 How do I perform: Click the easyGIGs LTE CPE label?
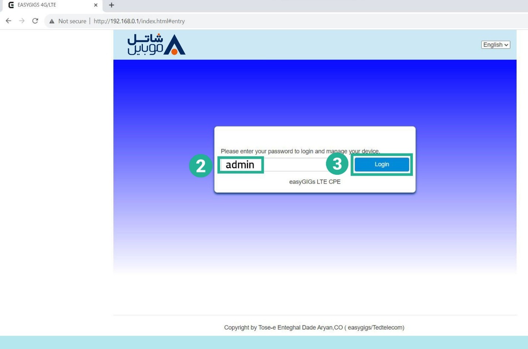click(x=315, y=182)
